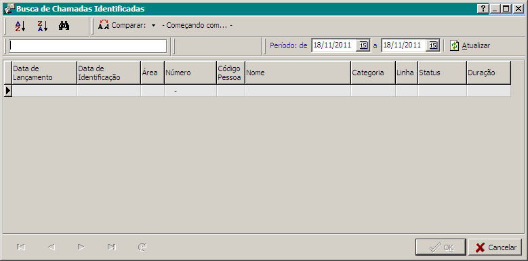Go to previous record arrow
This screenshot has width=528, height=261.
(52, 247)
